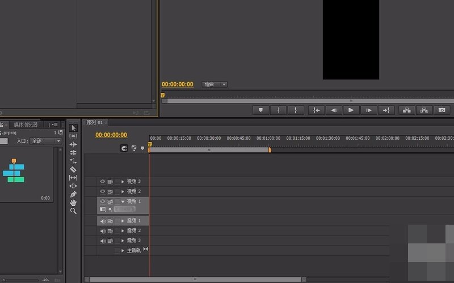The height and width of the screenshot is (283, 454).
Task: Click the Export Frame camera icon
Action: point(442,110)
